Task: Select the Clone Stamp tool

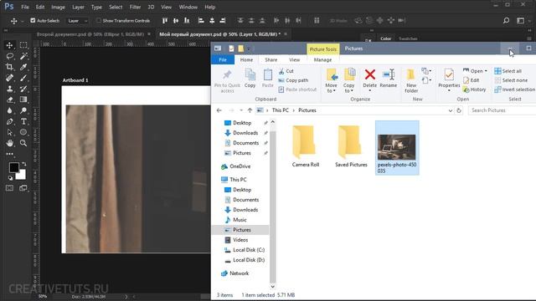Action: coord(9,89)
